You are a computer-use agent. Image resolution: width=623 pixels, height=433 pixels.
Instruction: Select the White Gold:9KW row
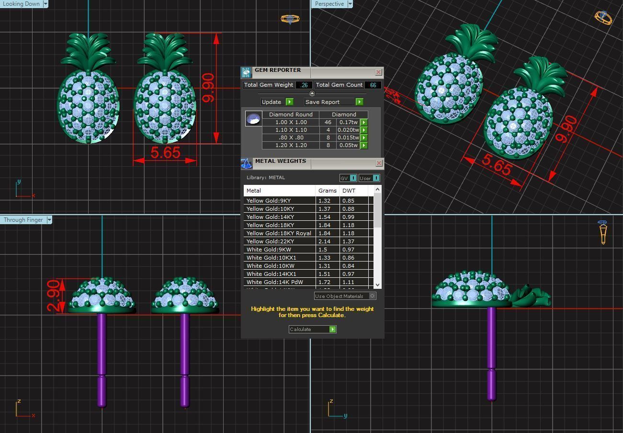[x=308, y=250]
